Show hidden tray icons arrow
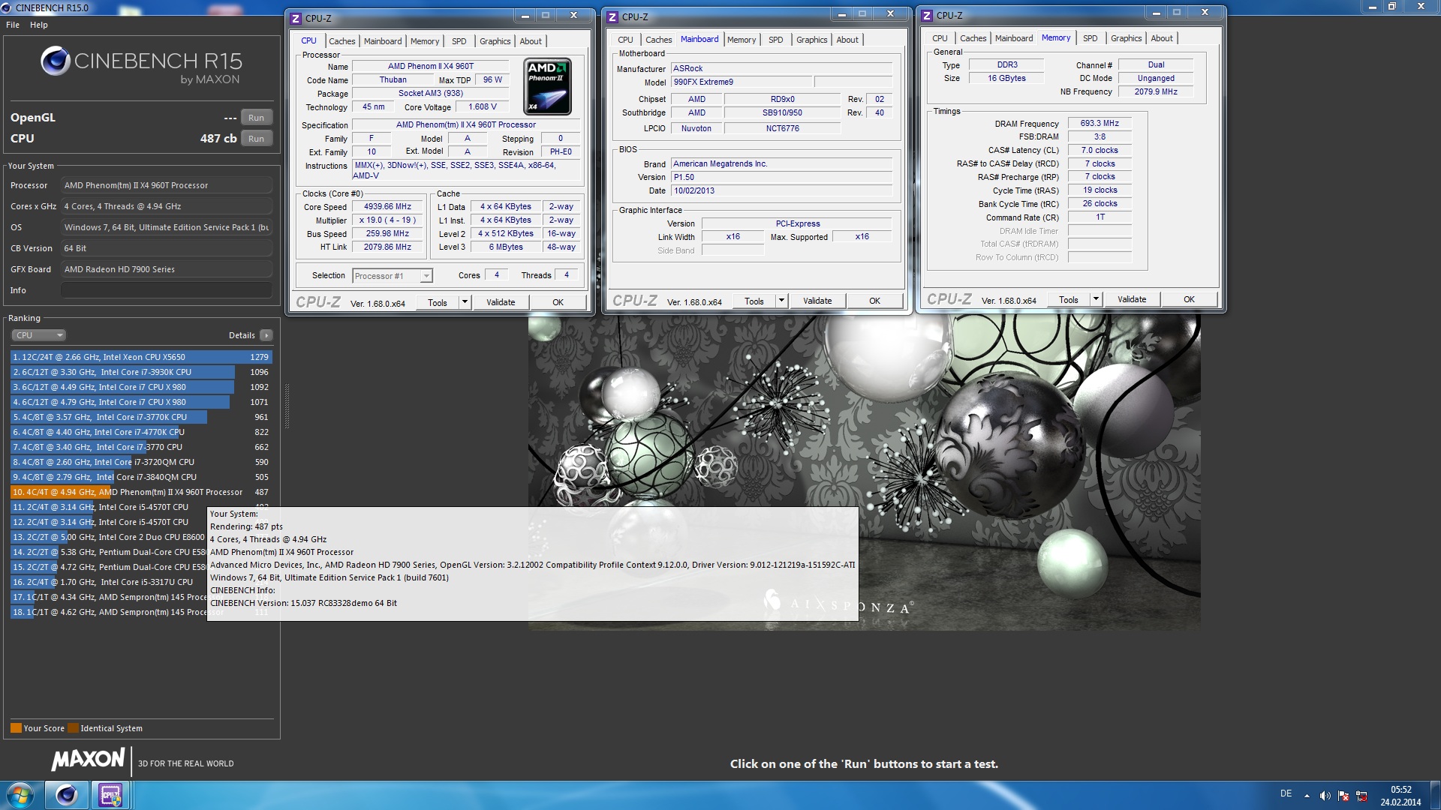Image resolution: width=1441 pixels, height=810 pixels. point(1307,796)
